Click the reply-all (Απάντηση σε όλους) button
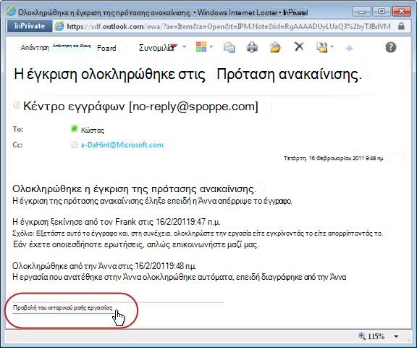 pyautogui.click(x=72, y=46)
